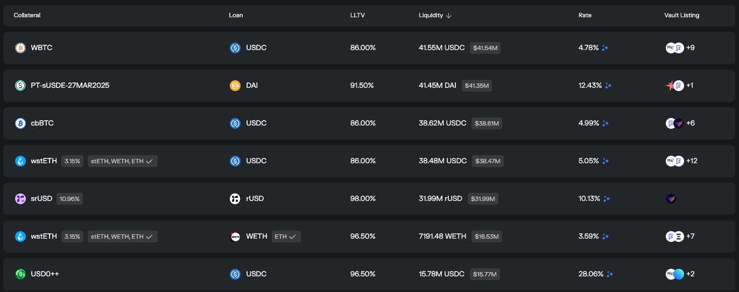Click the USD0++ green token icon
This screenshot has width=739, height=292.
click(20, 274)
